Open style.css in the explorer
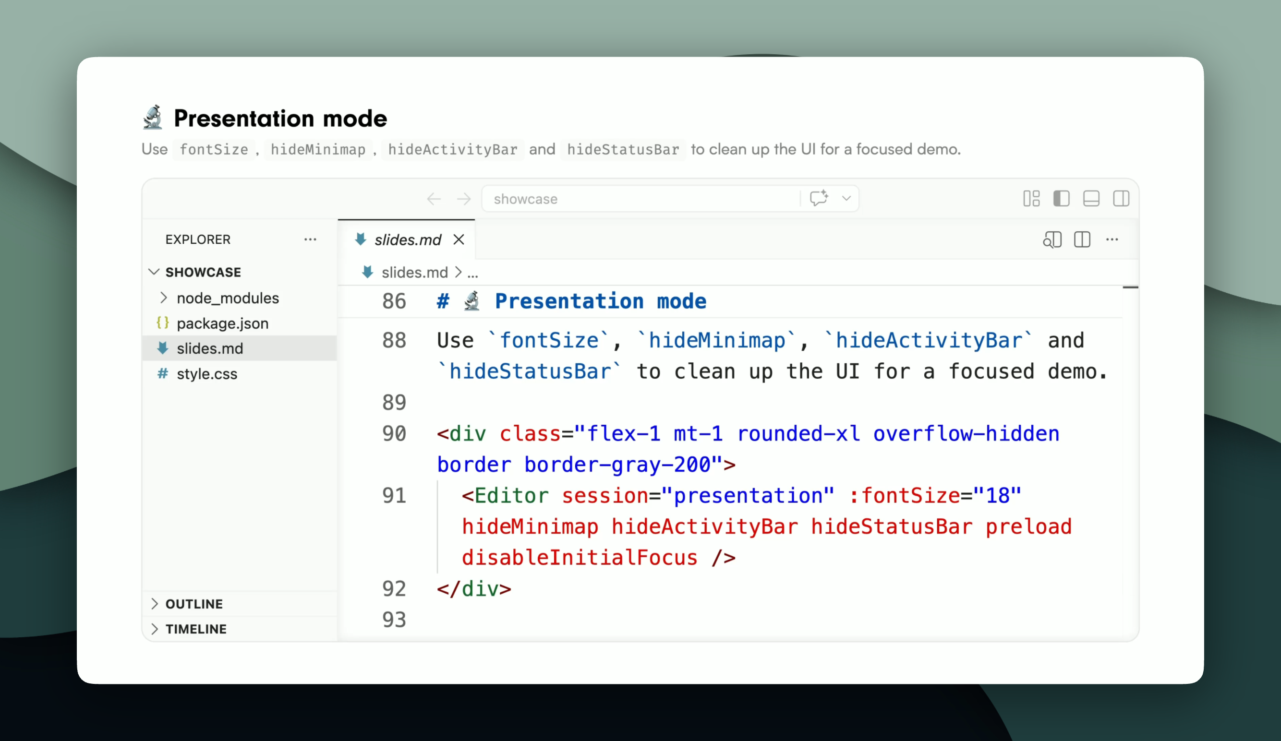The image size is (1281, 741). coord(207,373)
